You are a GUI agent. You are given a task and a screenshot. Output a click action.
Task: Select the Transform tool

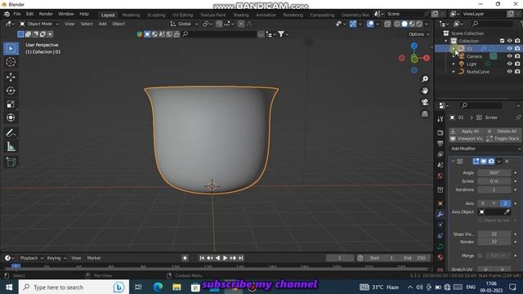11,118
